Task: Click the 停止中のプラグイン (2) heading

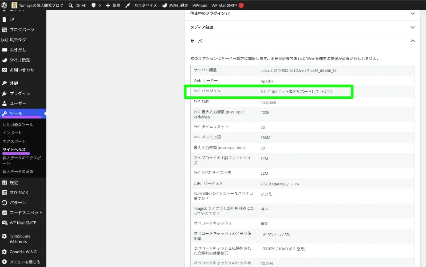Action: 210,13
